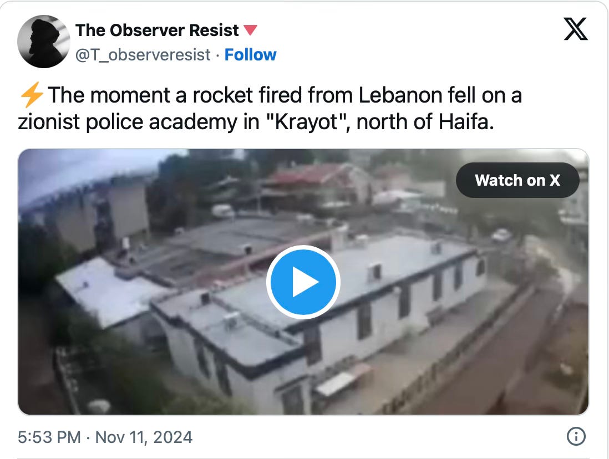Follow the @T_observeresist account

[x=251, y=55]
